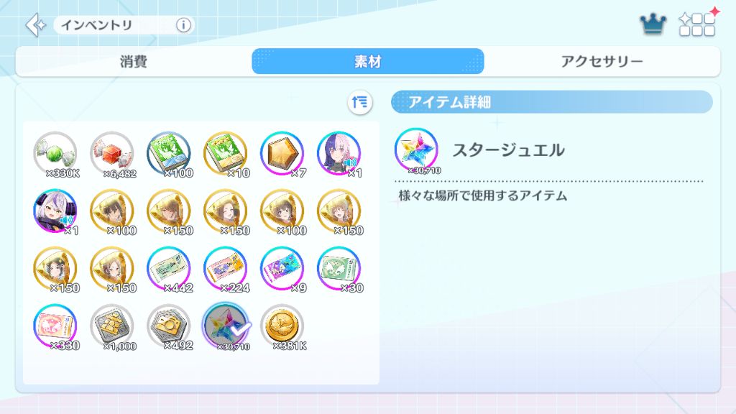
Task: Select the green ticket item x442
Action: pyautogui.click(x=170, y=270)
